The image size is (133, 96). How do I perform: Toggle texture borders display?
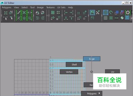[106, 18]
